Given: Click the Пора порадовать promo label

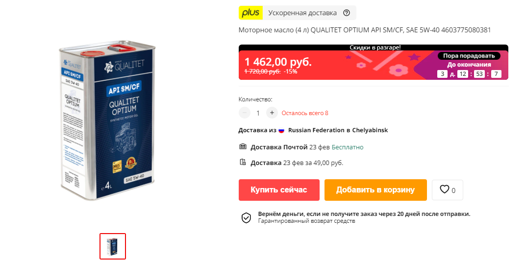Looking at the screenshot, I should [x=469, y=56].
